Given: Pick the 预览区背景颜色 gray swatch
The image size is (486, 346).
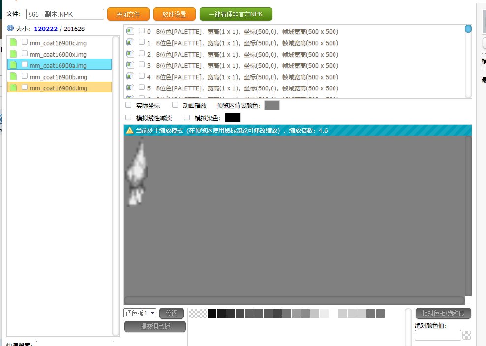Looking at the screenshot, I should [x=272, y=105].
